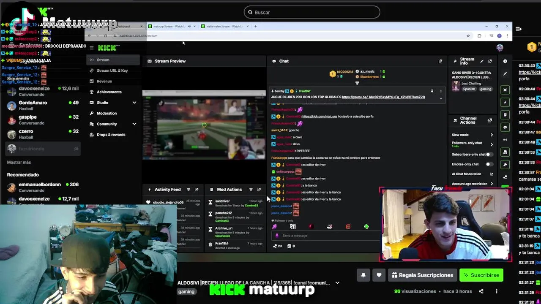Toggle Subscribers-only chat switch
541x304 pixels.
(x=489, y=155)
